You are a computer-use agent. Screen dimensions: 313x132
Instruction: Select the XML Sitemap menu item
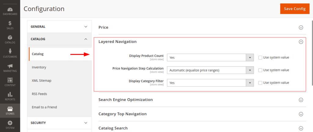(x=42, y=81)
